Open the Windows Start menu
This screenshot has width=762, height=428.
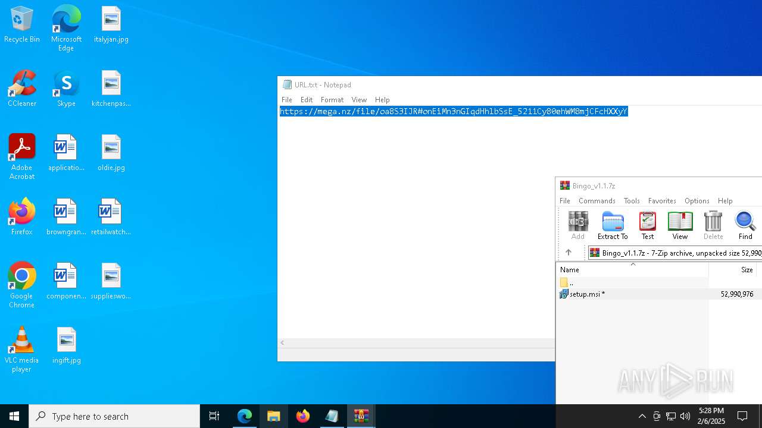tap(14, 416)
